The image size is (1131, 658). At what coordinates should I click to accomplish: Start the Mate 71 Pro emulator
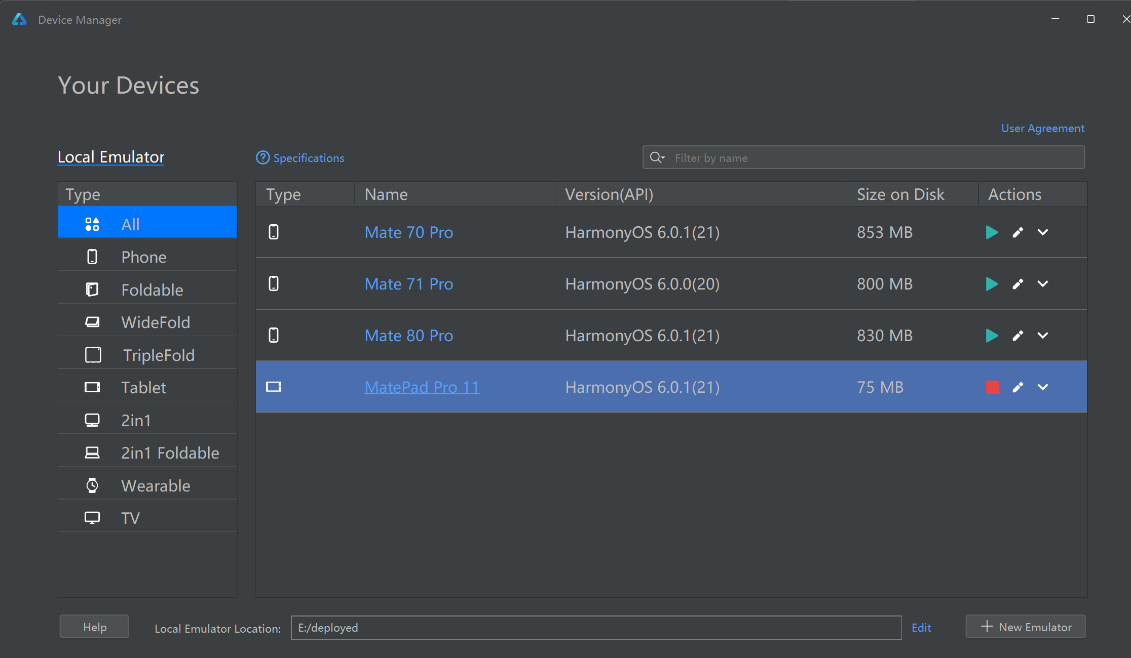click(x=992, y=284)
